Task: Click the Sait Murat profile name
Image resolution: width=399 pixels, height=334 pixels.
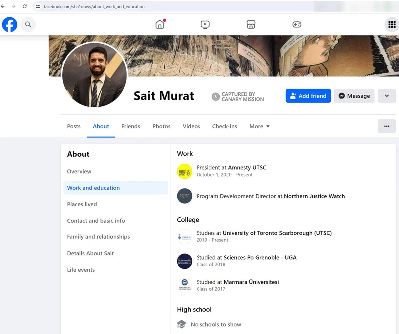Action: coord(164,96)
